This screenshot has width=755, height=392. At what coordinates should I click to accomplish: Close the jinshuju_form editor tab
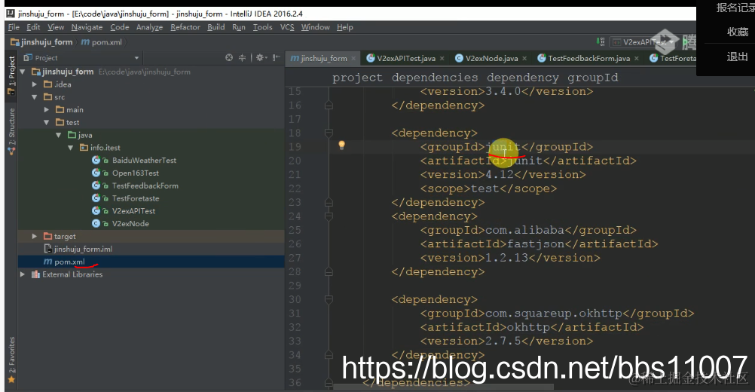pos(353,58)
